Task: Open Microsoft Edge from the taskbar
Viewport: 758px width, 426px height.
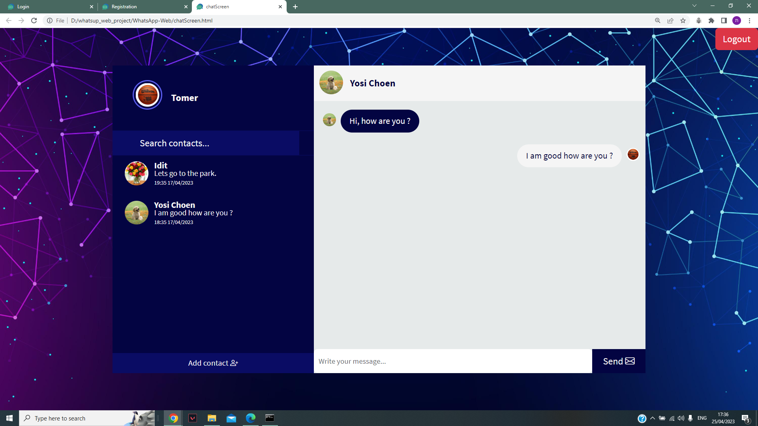Action: point(251,418)
